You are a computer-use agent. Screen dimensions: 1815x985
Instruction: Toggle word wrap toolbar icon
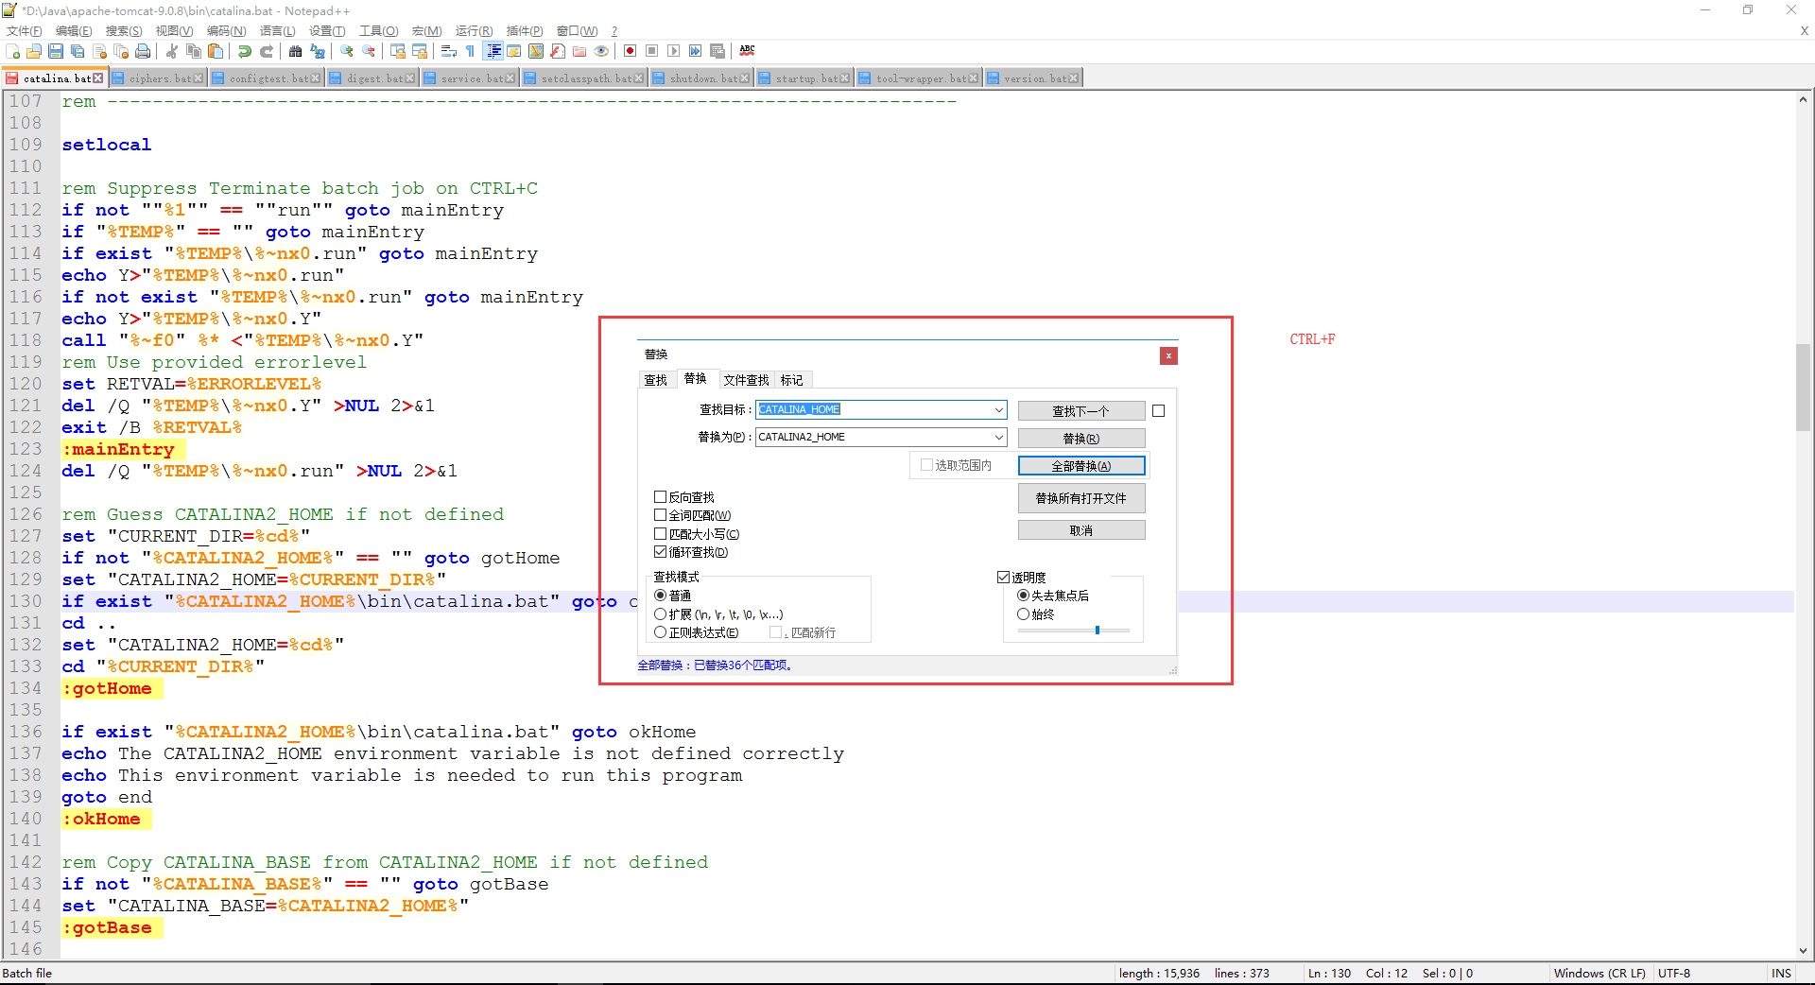(449, 51)
